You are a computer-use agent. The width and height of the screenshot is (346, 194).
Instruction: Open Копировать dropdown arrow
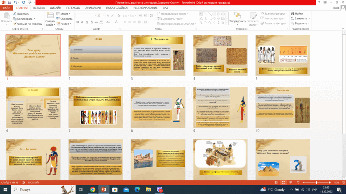coord(35,19)
